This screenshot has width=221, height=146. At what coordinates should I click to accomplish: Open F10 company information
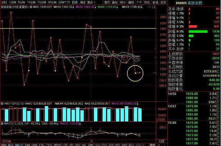(x=138, y=2)
